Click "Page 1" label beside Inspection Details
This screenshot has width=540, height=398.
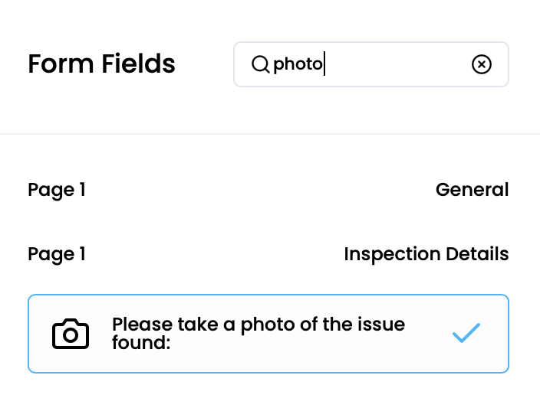tap(57, 253)
